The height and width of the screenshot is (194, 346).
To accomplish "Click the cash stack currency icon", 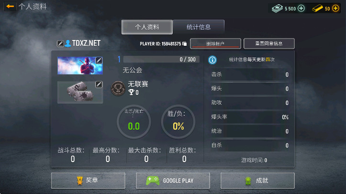I will pyautogui.click(x=278, y=9).
